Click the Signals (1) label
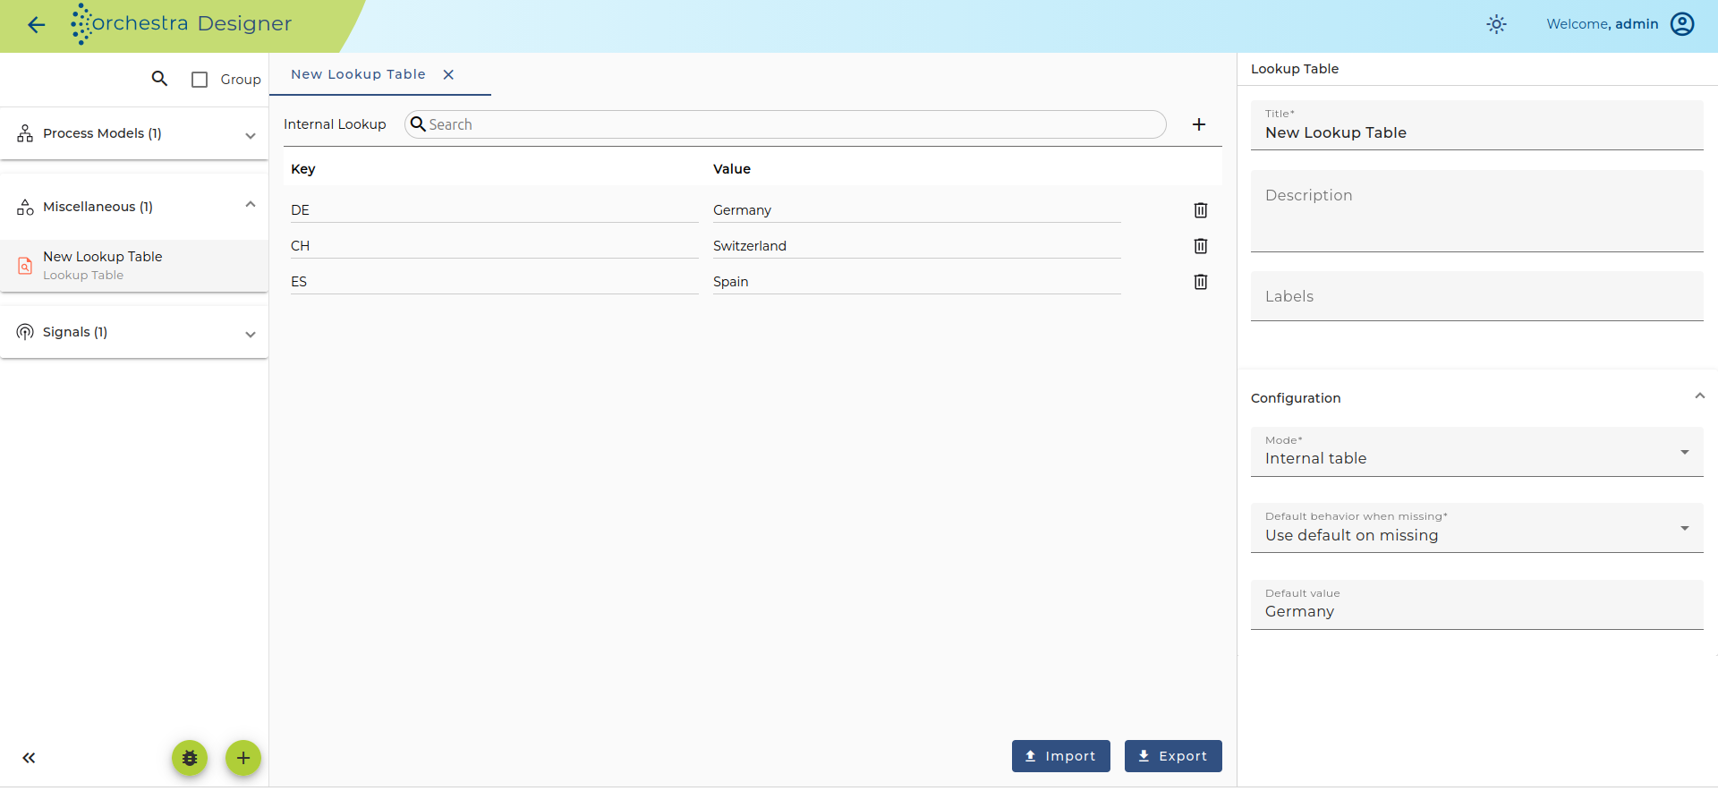 pos(75,332)
